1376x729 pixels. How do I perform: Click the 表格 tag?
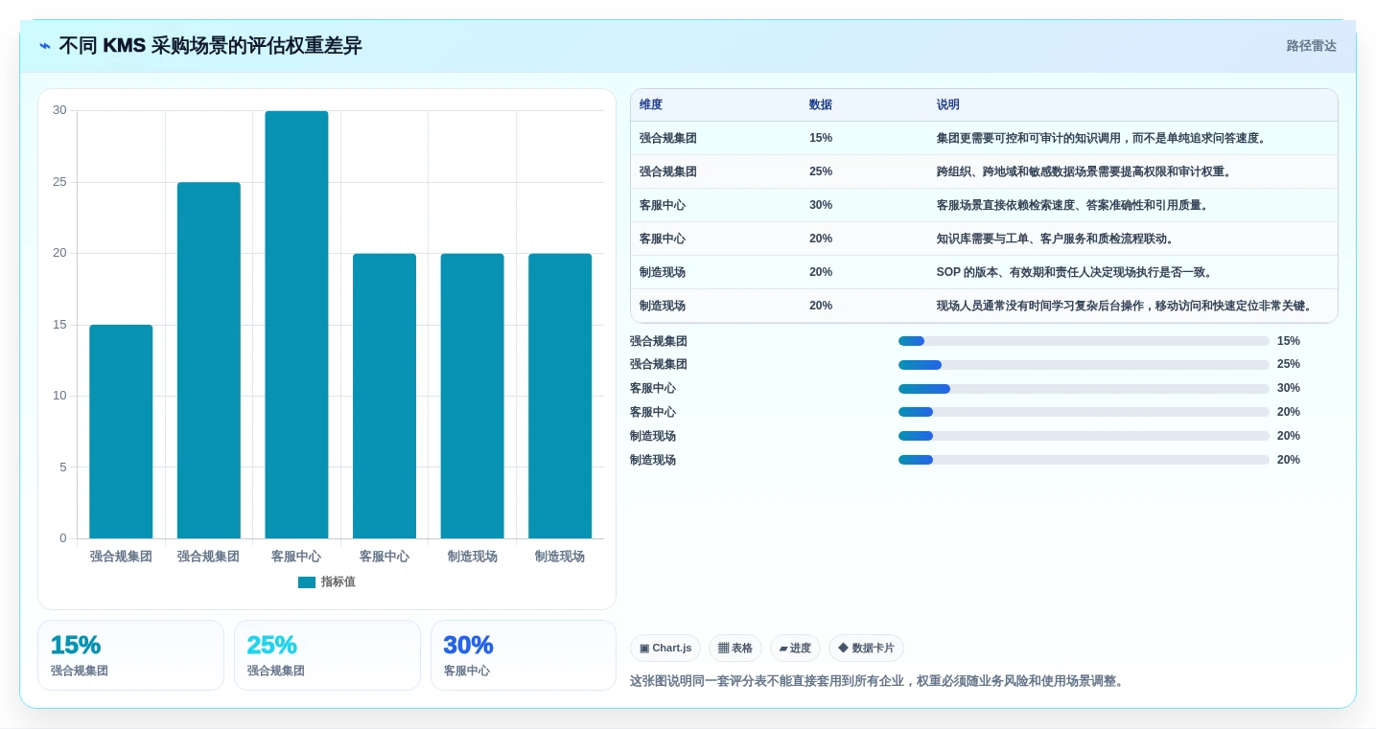coord(735,649)
